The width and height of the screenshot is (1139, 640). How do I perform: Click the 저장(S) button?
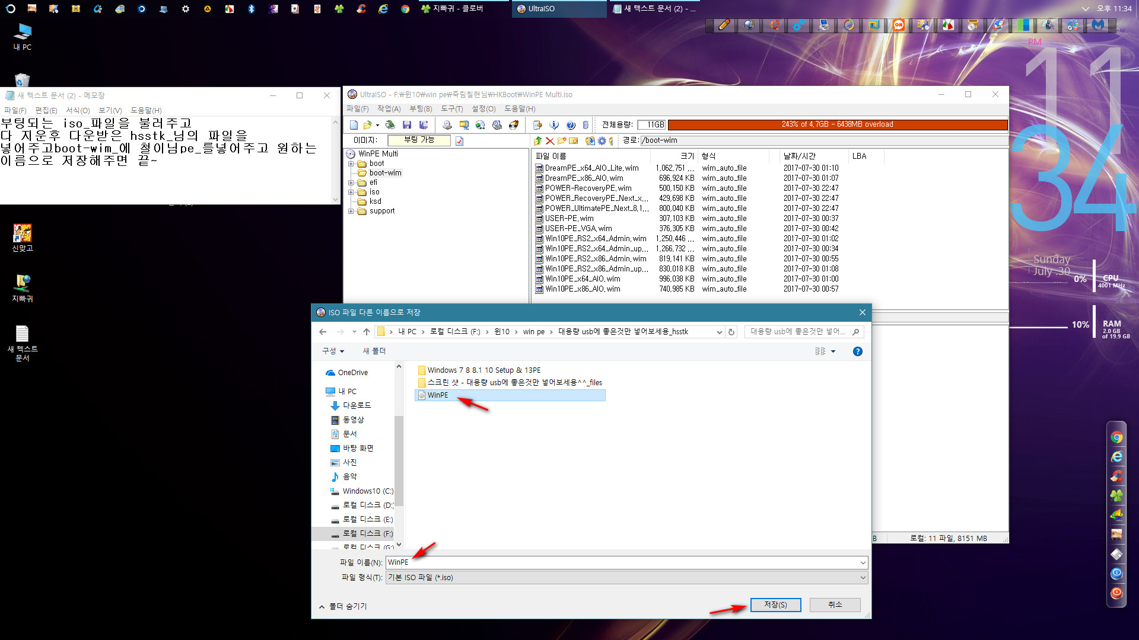tap(775, 604)
